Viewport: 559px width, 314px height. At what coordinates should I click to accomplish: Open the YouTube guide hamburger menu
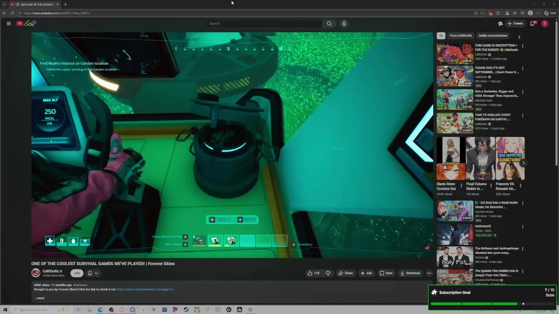[8, 24]
